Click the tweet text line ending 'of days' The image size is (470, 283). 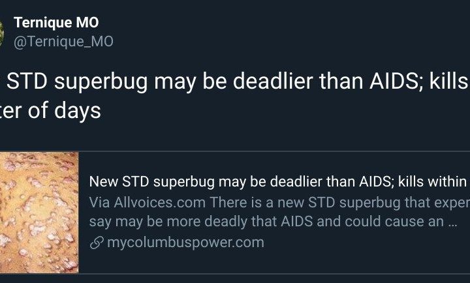point(51,110)
